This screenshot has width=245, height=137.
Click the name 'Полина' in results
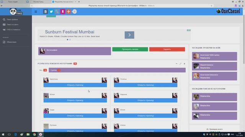(123, 79)
